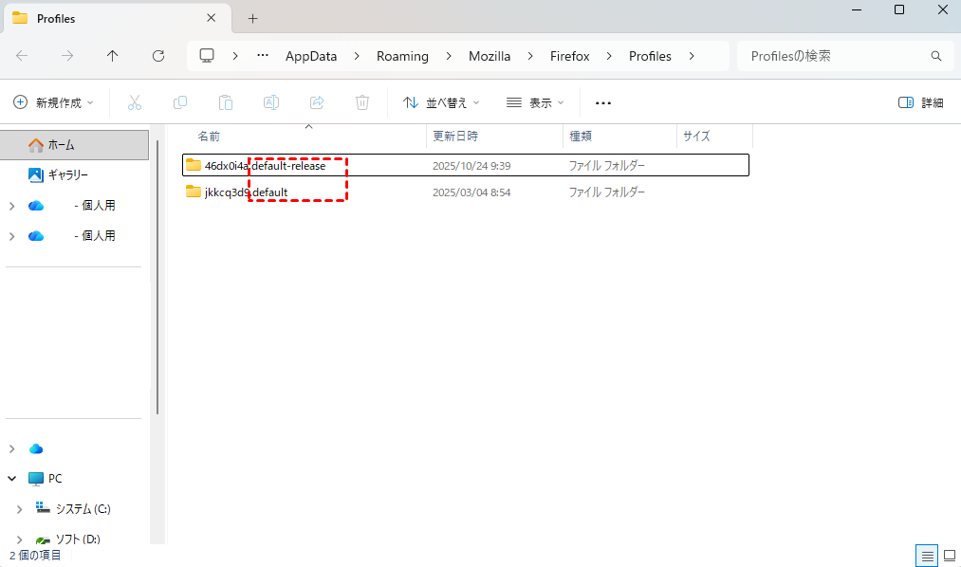Open the 並べ替え sort dropdown

441,102
